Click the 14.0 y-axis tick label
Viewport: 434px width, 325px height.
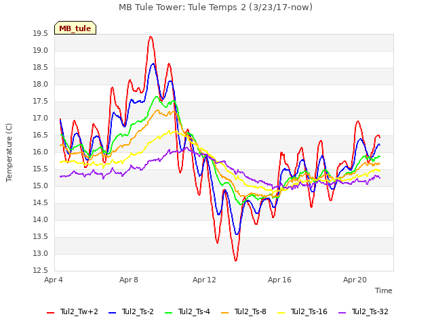[41, 219]
